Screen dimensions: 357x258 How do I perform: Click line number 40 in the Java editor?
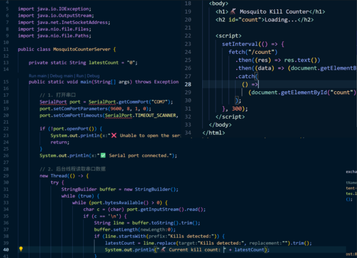point(6,250)
